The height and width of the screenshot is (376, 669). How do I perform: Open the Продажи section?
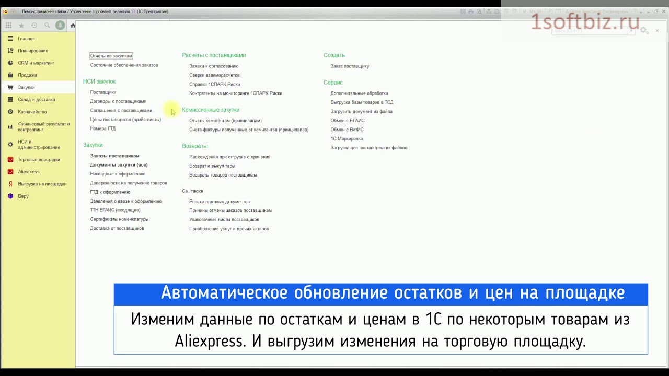[x=27, y=75]
